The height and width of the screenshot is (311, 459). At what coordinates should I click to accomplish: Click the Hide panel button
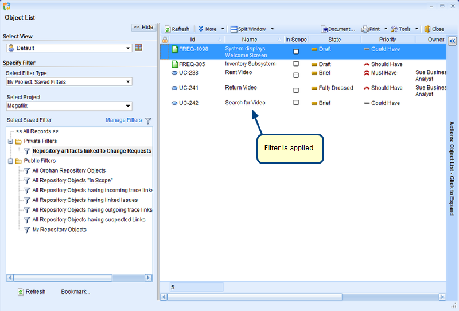pos(143,27)
